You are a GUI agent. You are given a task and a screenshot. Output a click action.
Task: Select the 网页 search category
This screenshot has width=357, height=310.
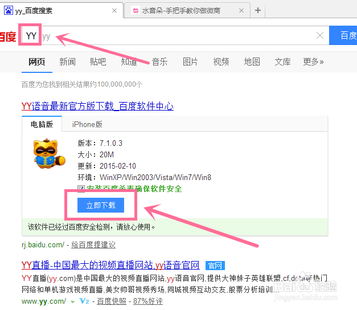(x=37, y=62)
